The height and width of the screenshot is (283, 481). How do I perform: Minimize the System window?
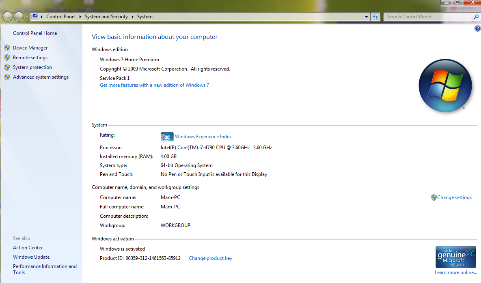pyautogui.click(x=446, y=2)
